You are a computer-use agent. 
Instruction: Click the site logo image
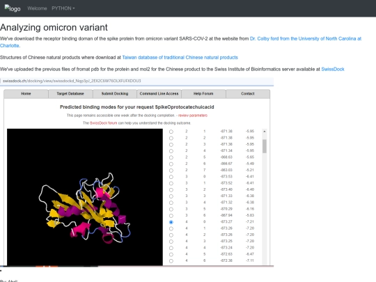coord(13,8)
